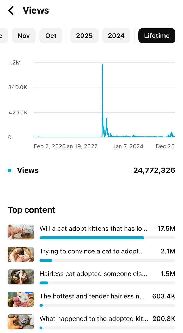Click the 17.5M views progress bar

[92, 238]
